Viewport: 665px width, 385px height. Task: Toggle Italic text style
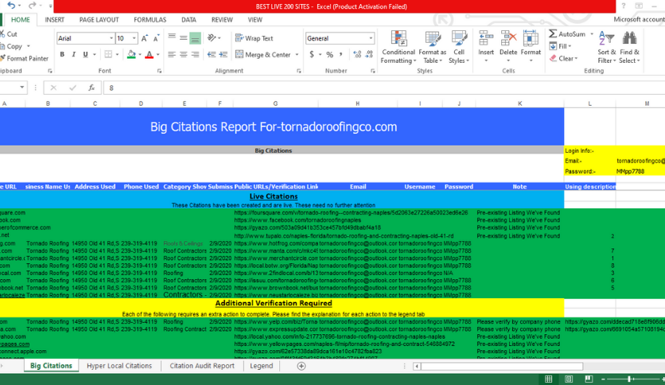(73, 55)
